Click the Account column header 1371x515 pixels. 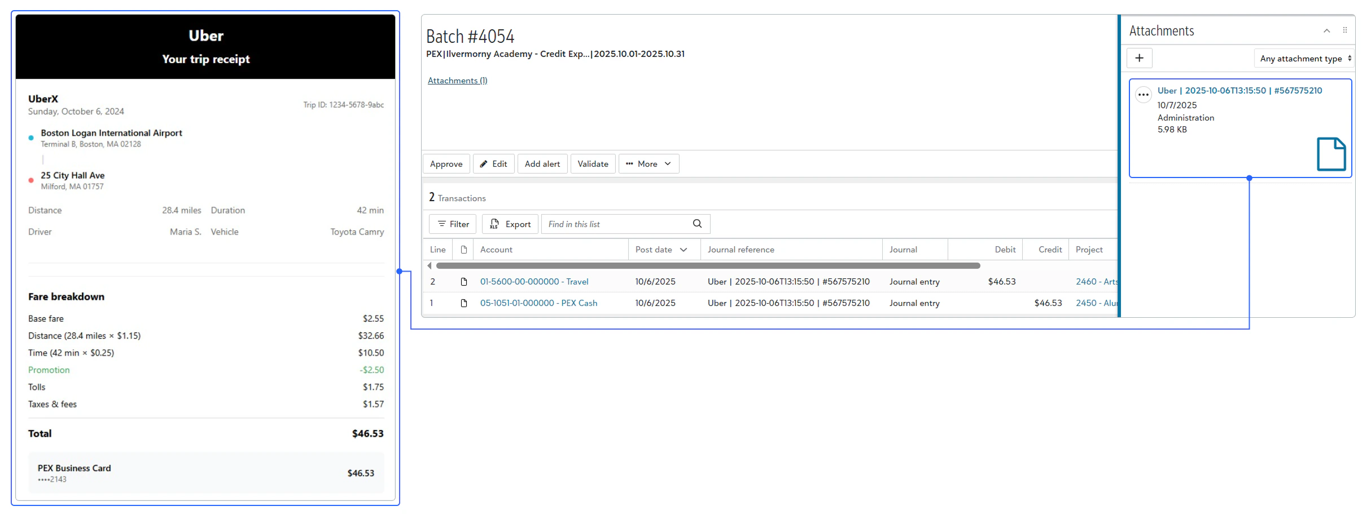tap(551, 250)
